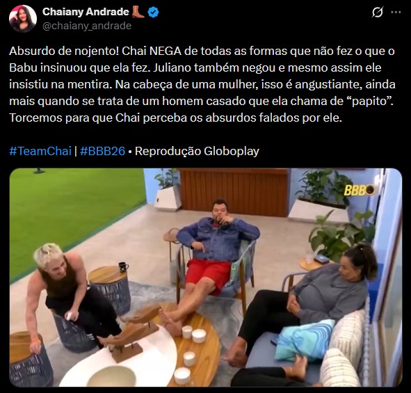Click the tweet text starting with Absurdo de nojento
The image size is (411, 393).
pos(202,84)
